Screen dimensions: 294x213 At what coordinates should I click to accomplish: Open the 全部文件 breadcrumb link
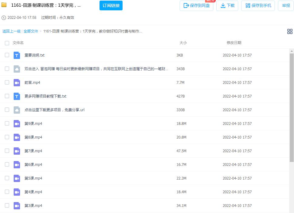click(x=31, y=31)
